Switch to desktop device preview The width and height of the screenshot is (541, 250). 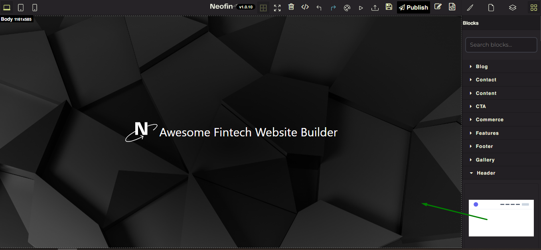pyautogui.click(x=7, y=8)
